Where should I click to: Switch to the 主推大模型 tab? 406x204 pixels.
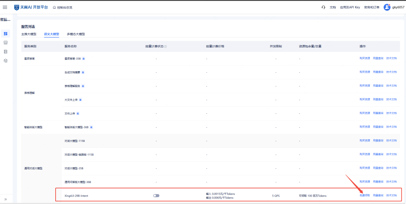pos(29,34)
